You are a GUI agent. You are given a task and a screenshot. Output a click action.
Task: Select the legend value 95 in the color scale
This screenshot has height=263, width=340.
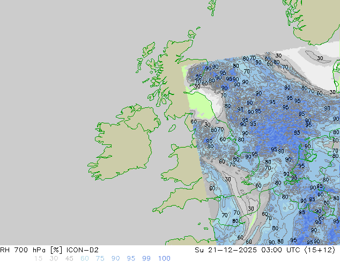tap(131, 259)
